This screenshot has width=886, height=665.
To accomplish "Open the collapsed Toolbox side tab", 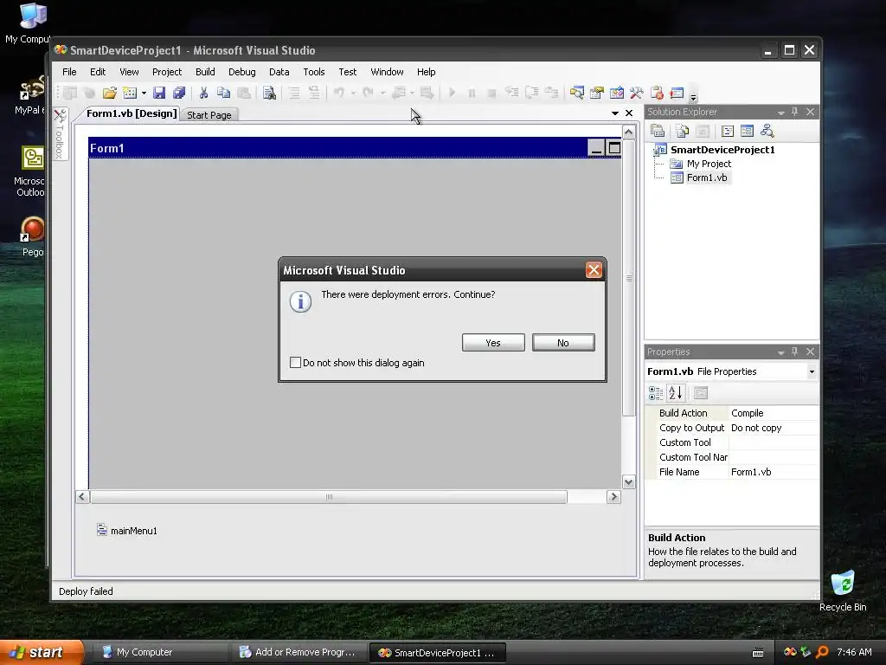I will (x=60, y=134).
